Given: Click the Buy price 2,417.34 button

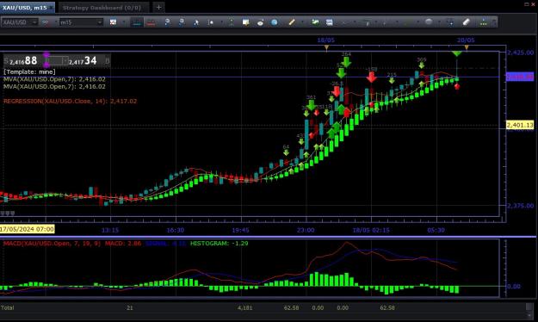Looking at the screenshot, I should [x=89, y=61].
